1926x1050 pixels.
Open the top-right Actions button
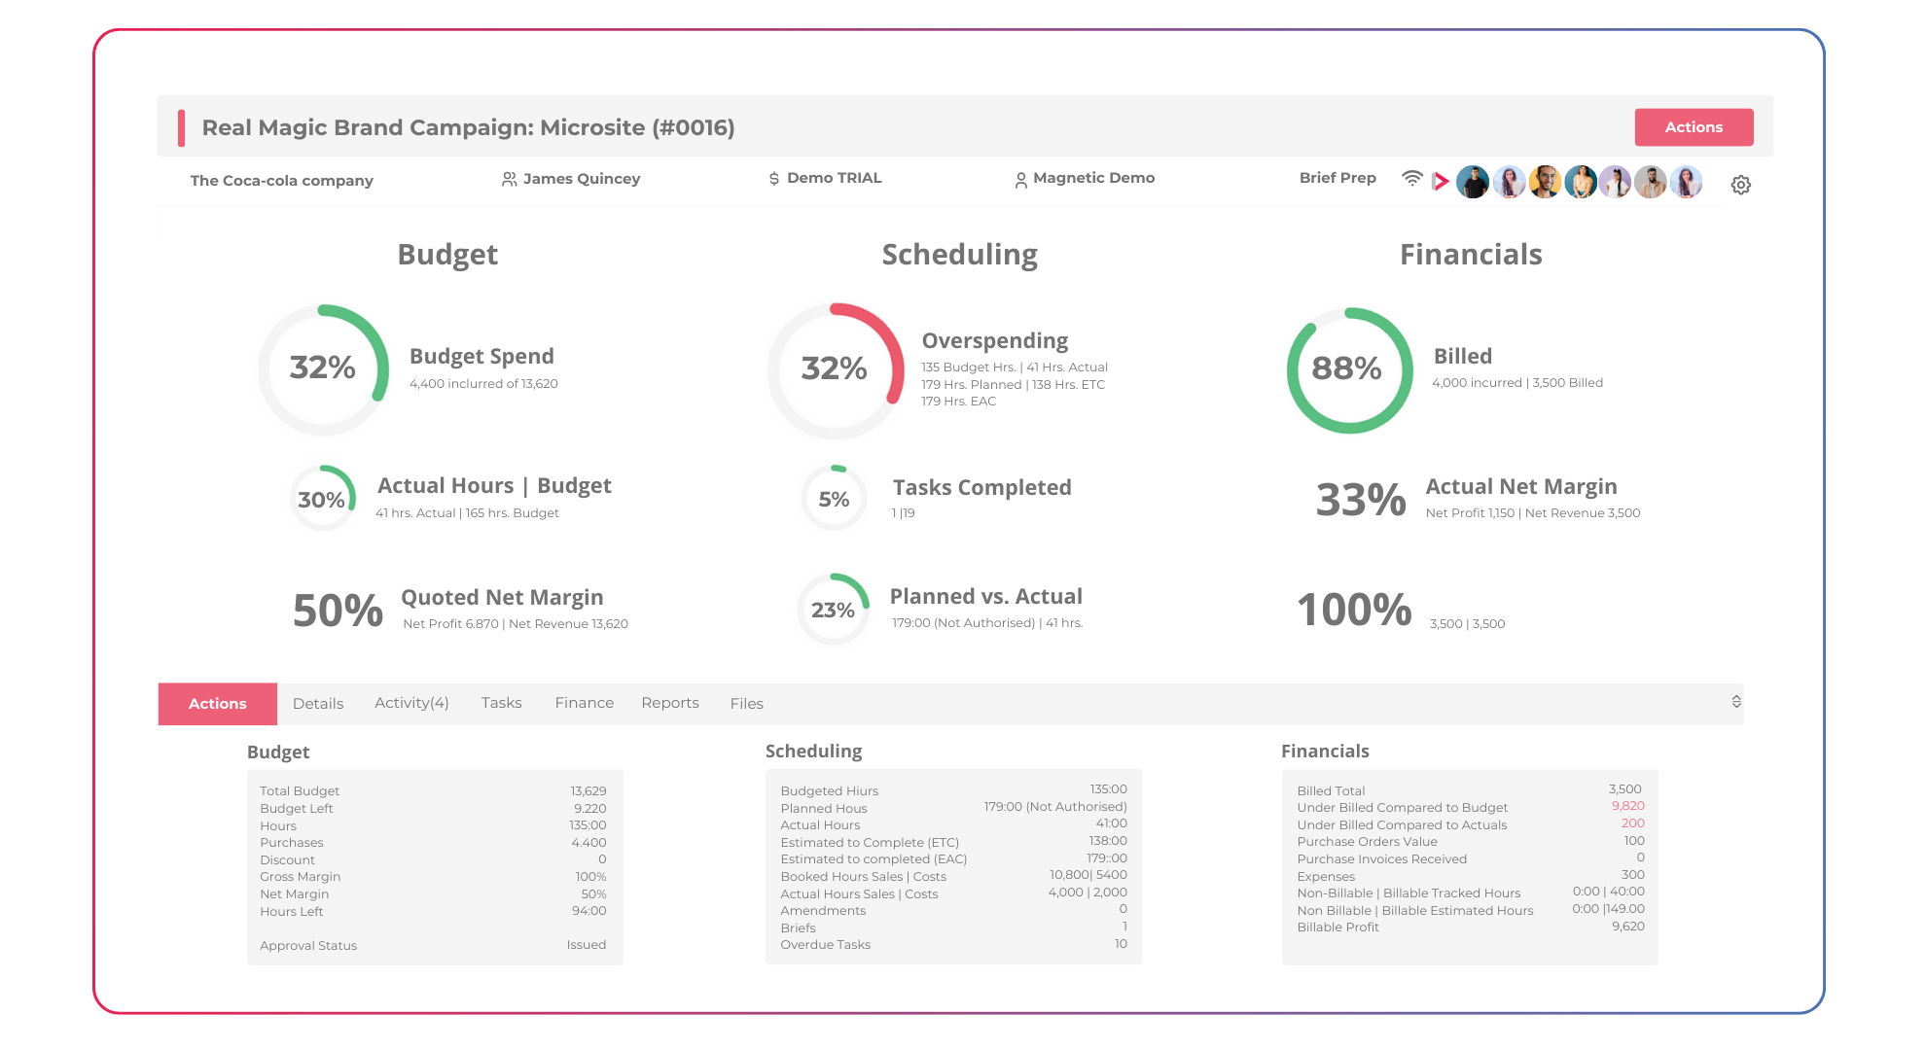[1694, 127]
